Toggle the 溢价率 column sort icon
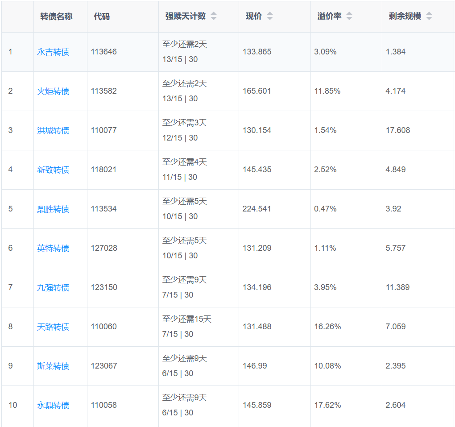The height and width of the screenshot is (427, 455). [x=349, y=16]
